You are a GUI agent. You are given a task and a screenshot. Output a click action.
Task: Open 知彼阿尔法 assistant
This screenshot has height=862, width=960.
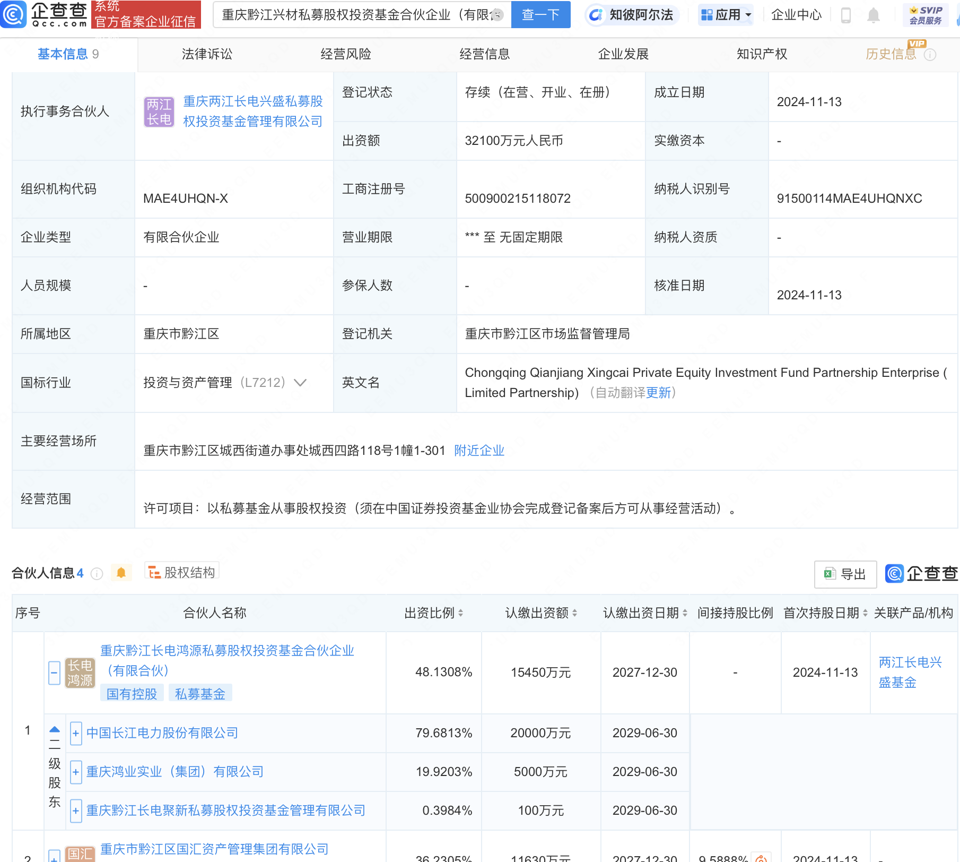632,15
